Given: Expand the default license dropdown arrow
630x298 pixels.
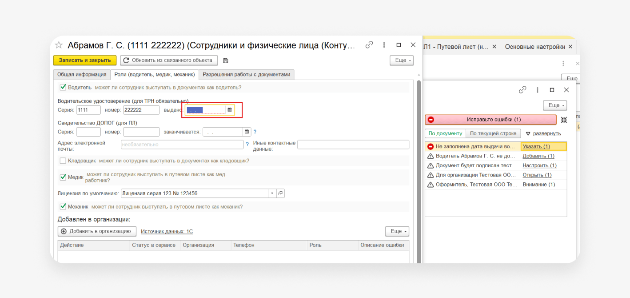Looking at the screenshot, I should point(272,193).
